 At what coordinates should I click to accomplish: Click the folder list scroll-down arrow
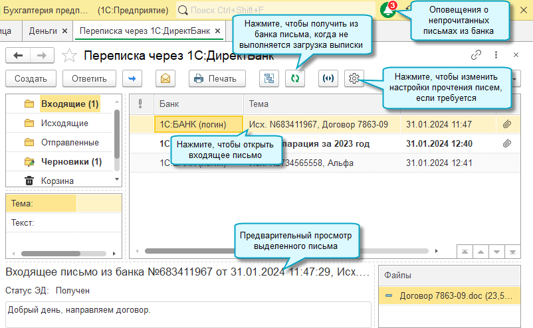pos(117,179)
